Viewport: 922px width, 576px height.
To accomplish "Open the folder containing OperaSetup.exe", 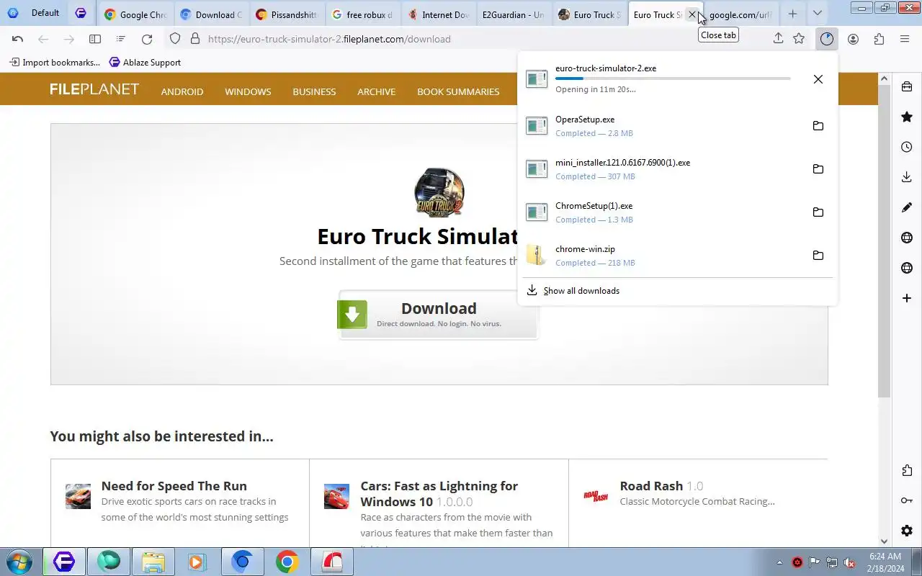I will point(818,126).
